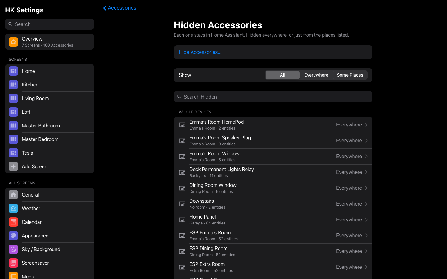This screenshot has height=279, width=447.
Task: Open the General house icon
Action: tap(13, 195)
